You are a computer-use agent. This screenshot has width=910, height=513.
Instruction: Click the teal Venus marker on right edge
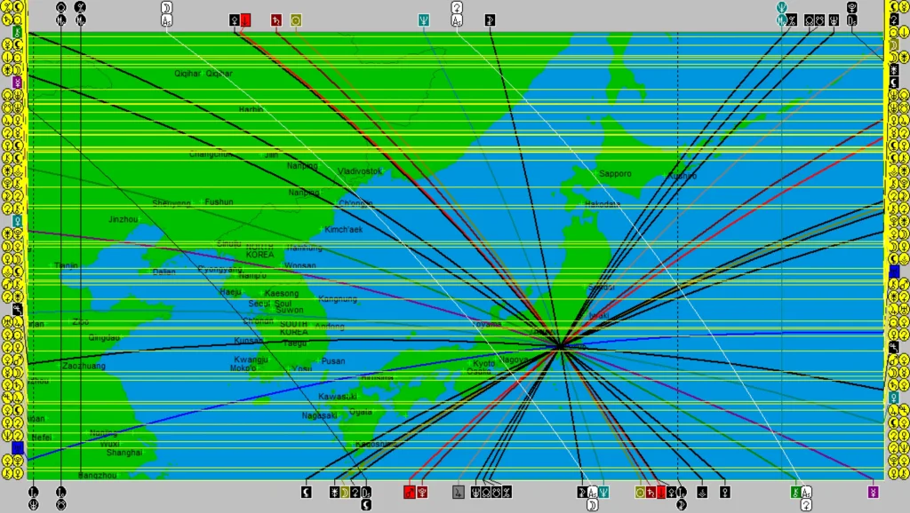pyautogui.click(x=894, y=397)
